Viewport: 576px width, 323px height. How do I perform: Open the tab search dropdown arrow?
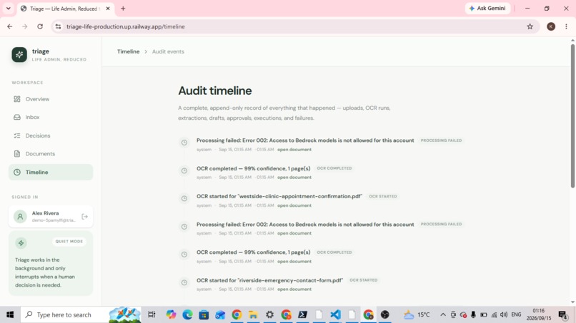pyautogui.click(x=8, y=9)
